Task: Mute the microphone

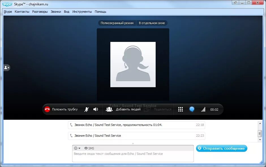Action: tap(87, 110)
